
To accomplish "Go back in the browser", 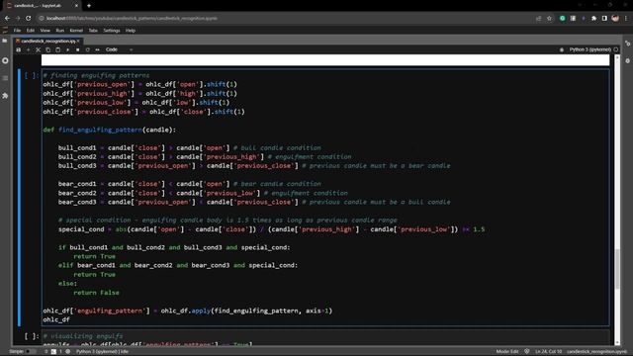I will coord(7,18).
